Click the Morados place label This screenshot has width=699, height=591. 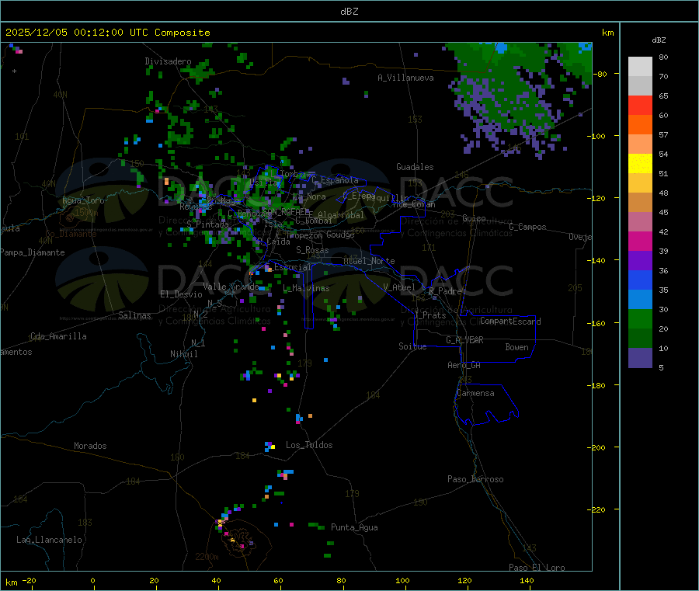[x=90, y=446]
